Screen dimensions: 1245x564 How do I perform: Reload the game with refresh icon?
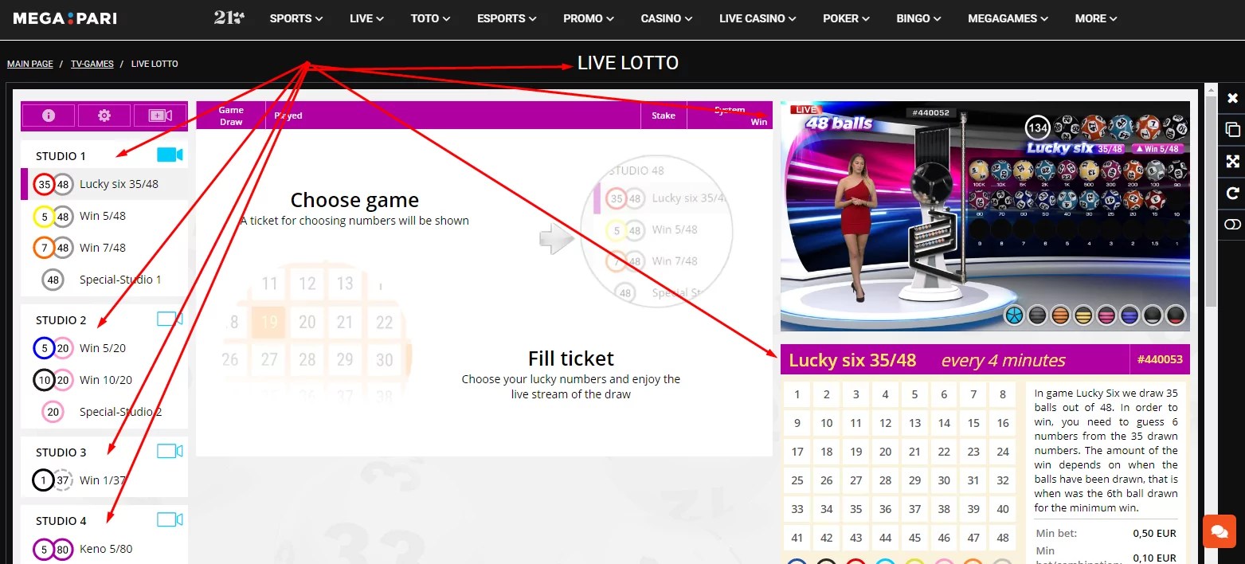point(1232,193)
